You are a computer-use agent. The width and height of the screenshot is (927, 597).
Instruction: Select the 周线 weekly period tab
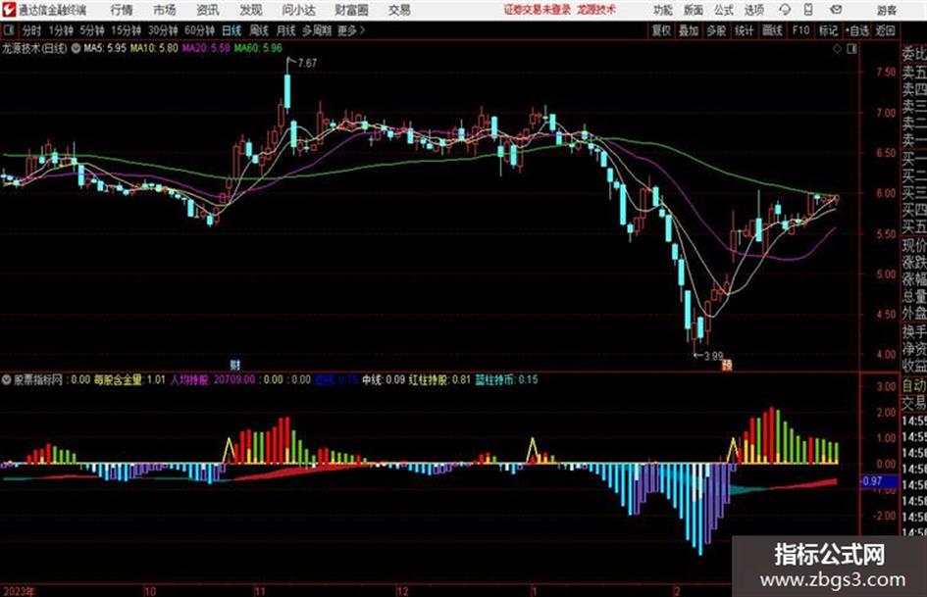tap(259, 30)
